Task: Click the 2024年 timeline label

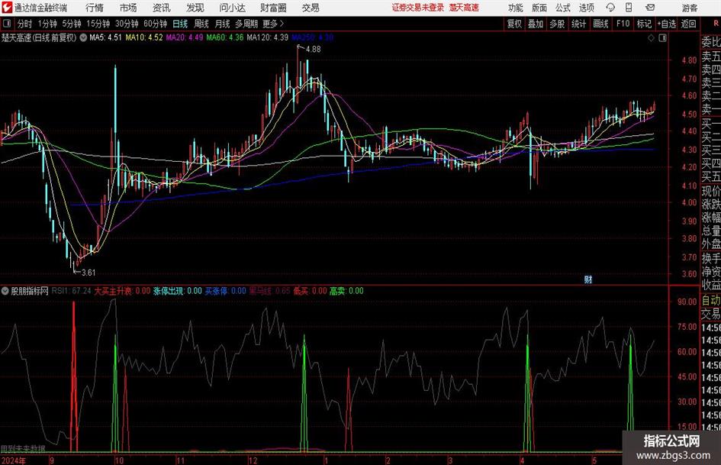Action: (x=13, y=460)
